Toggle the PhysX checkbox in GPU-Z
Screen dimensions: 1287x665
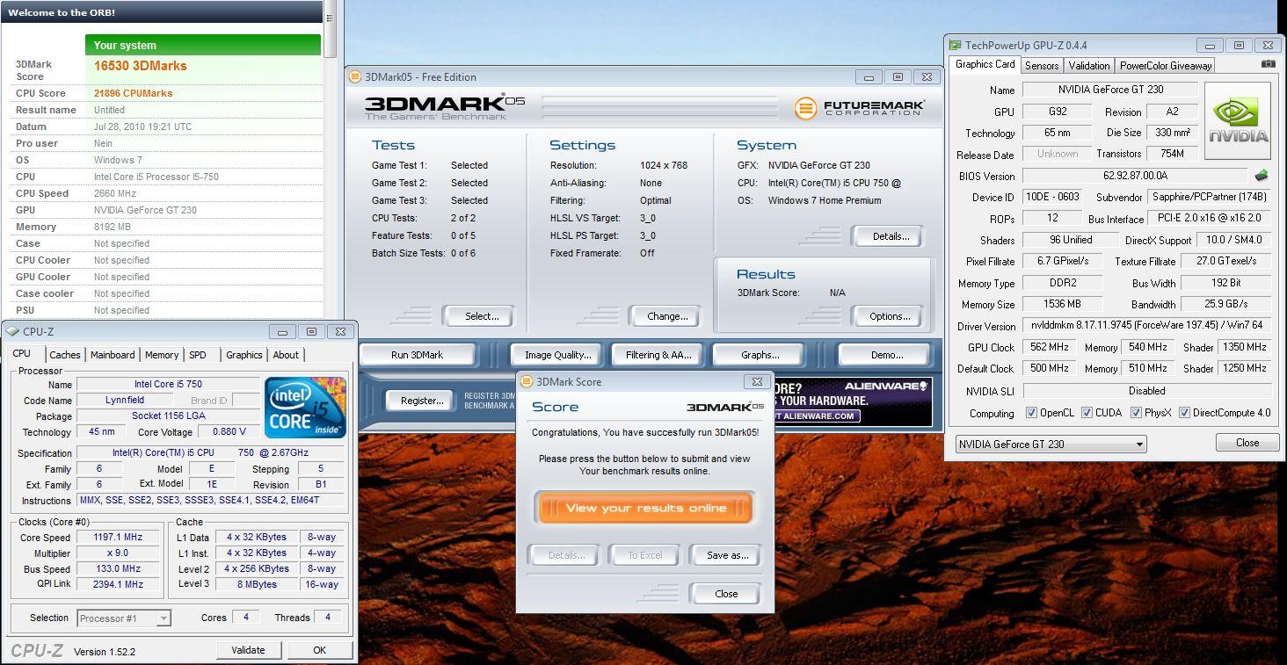[x=1136, y=413]
